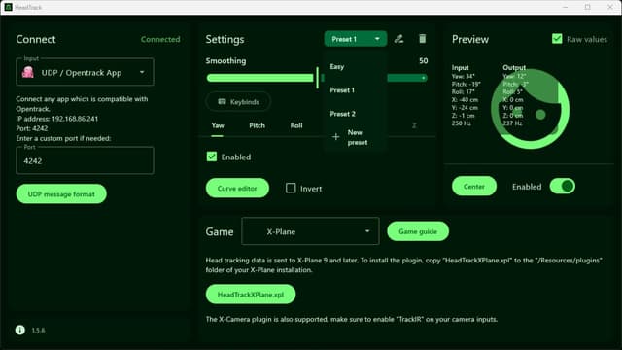Click the Output 237 Hz rate value
The width and height of the screenshot is (622, 350).
(x=512, y=123)
